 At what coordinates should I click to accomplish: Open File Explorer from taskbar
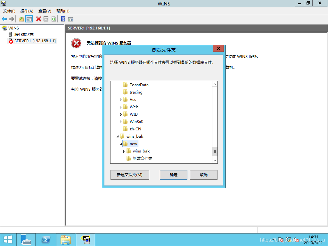pos(65,240)
